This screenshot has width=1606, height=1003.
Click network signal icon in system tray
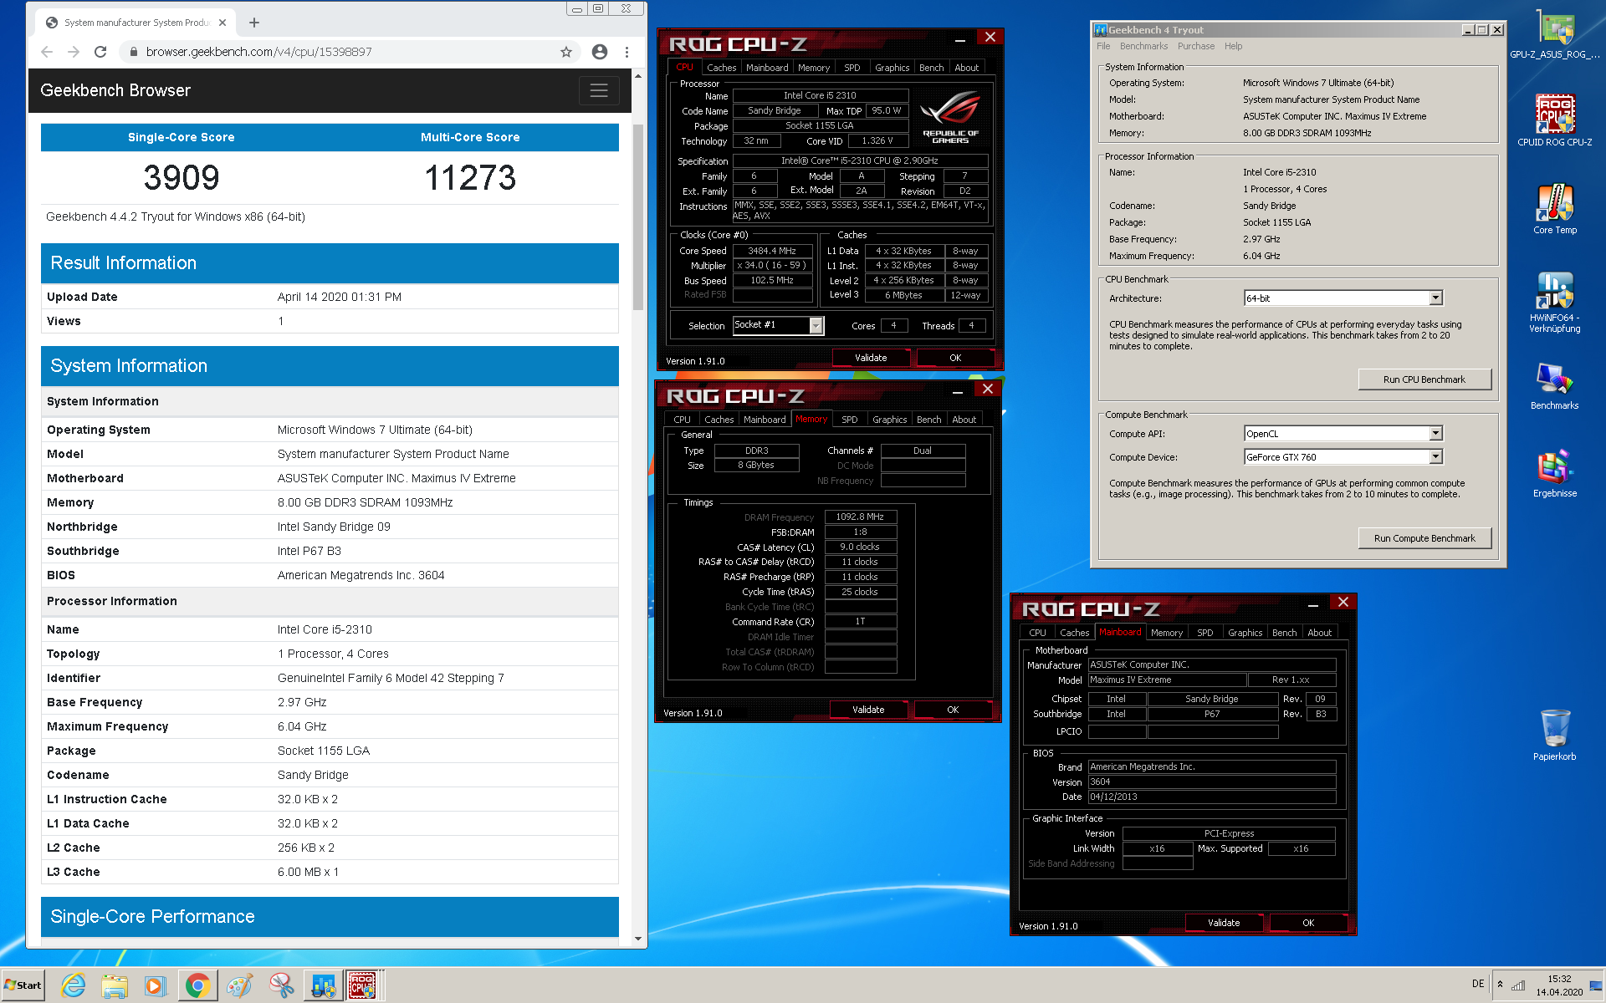pyautogui.click(x=1518, y=985)
